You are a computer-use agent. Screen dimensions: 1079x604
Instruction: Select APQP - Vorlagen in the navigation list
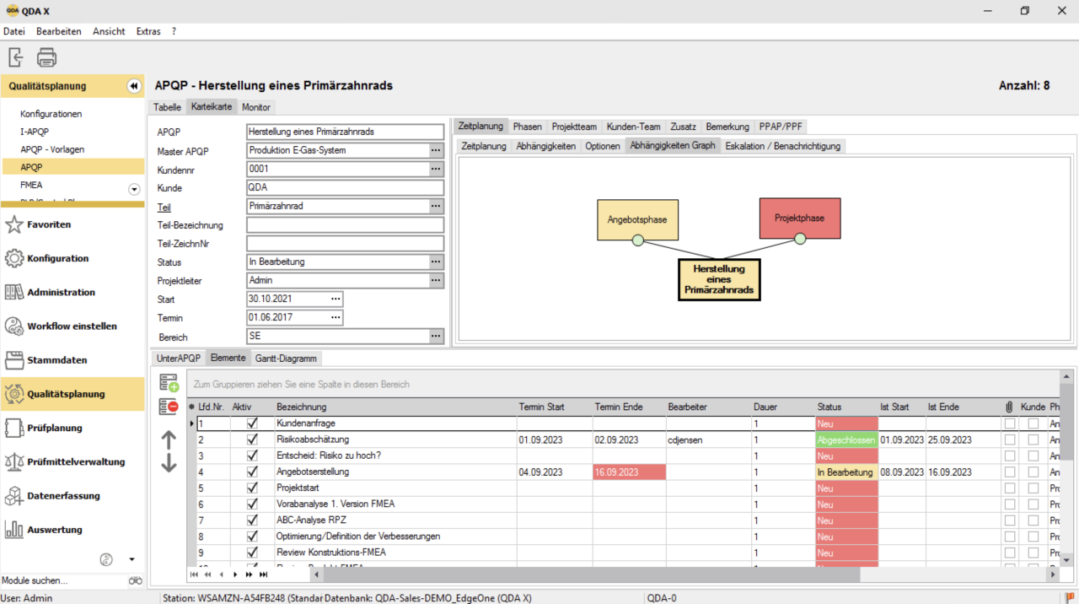(52, 149)
